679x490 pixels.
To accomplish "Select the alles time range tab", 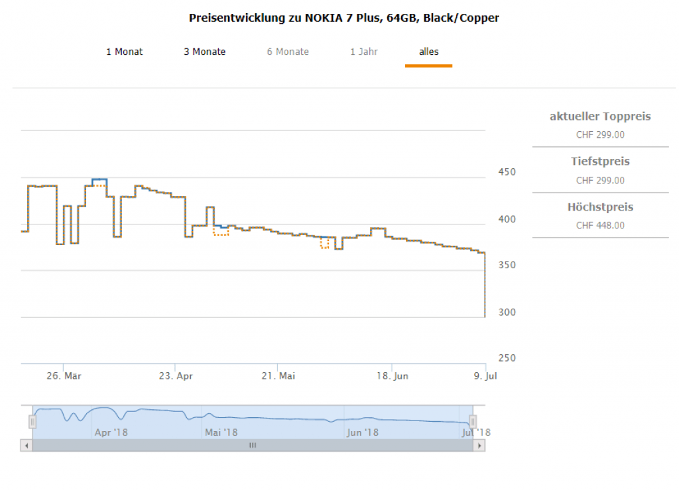I will pyautogui.click(x=428, y=52).
